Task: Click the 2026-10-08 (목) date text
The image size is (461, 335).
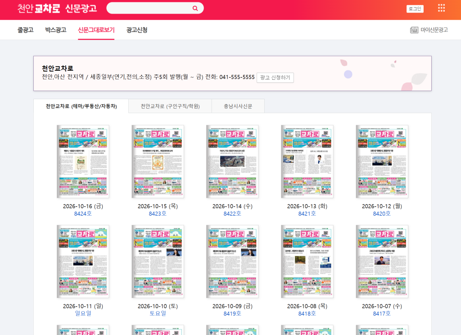Action: click(307, 306)
